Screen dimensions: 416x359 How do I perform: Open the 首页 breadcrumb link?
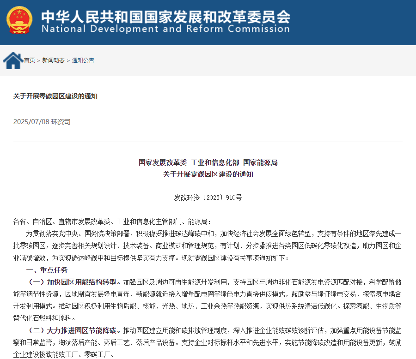[30, 60]
